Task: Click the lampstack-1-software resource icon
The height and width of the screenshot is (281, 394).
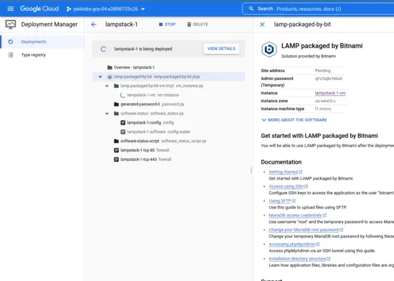Action: pyautogui.click(x=123, y=132)
